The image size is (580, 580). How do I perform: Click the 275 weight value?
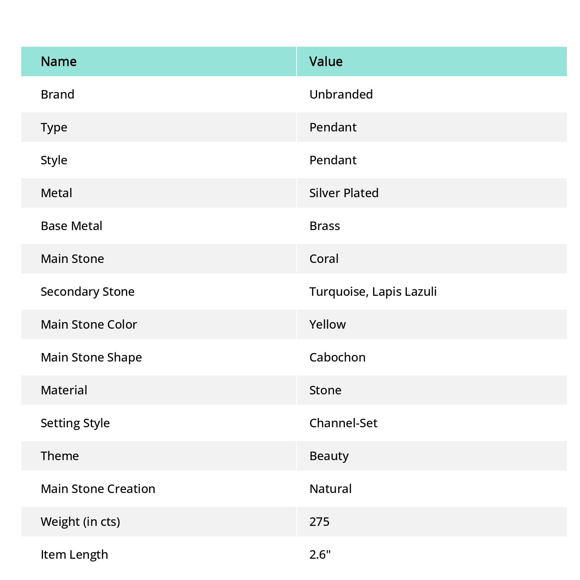click(319, 522)
